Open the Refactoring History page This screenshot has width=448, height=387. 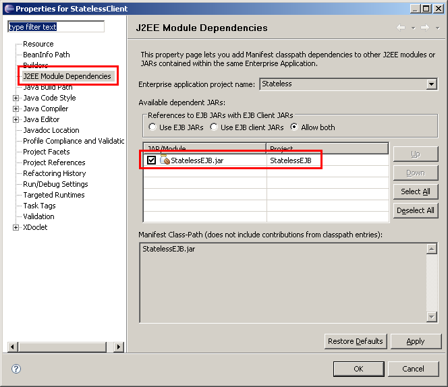[54, 173]
